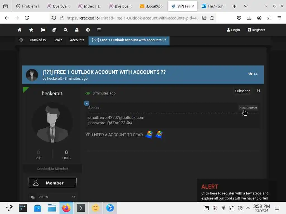The width and height of the screenshot is (286, 214).
Task: Toggle reader view icon
Action: [204, 18]
